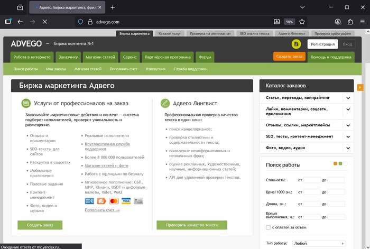Click the orange payment method icon
Screen dimensions: 370x249
click(101, 201)
